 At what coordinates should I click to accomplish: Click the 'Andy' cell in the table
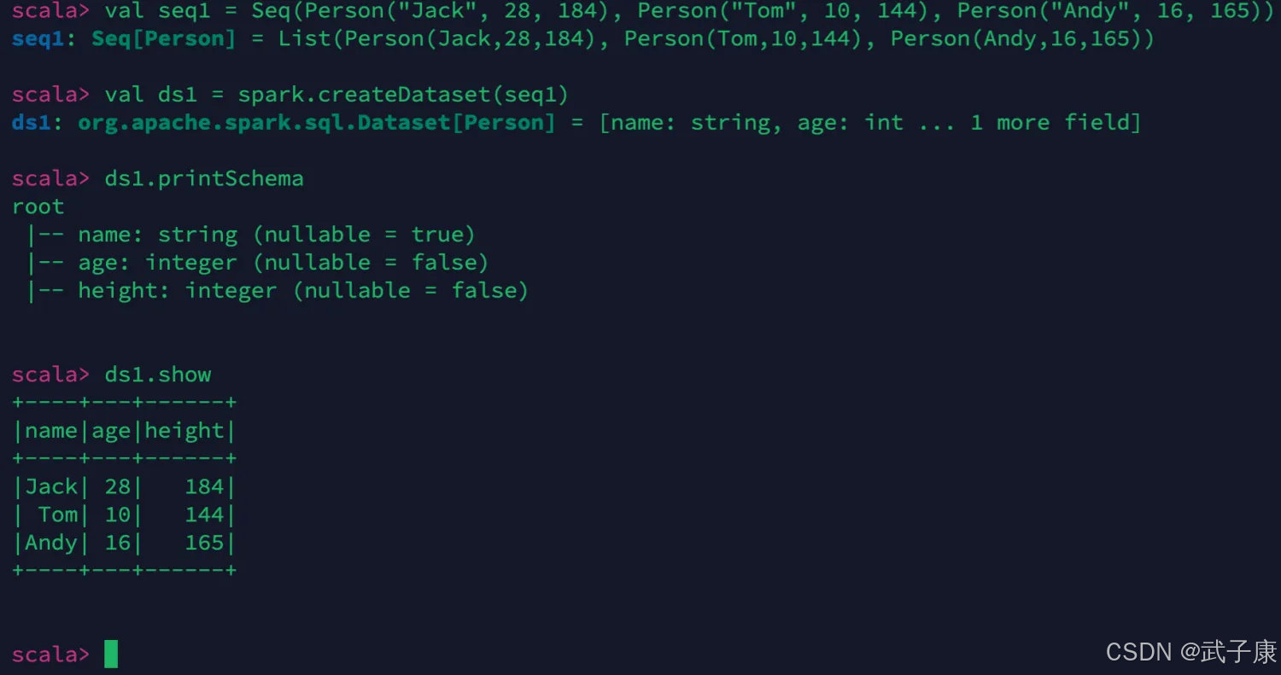pyautogui.click(x=51, y=544)
